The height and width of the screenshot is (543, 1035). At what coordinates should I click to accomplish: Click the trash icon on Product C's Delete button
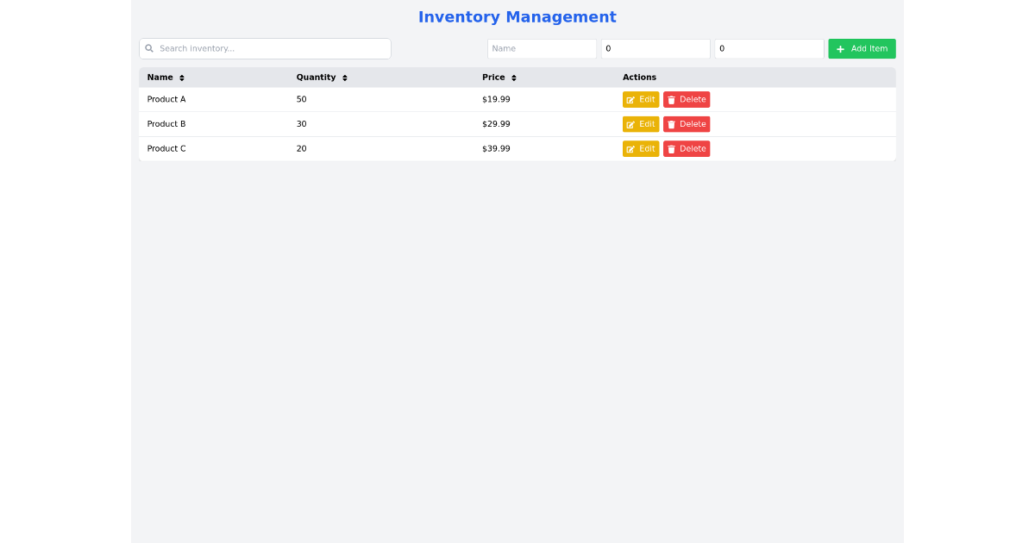[x=672, y=148]
